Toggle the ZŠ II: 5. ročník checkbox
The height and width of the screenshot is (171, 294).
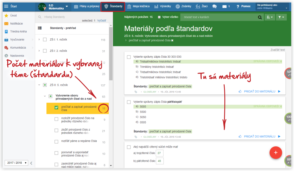(45, 85)
